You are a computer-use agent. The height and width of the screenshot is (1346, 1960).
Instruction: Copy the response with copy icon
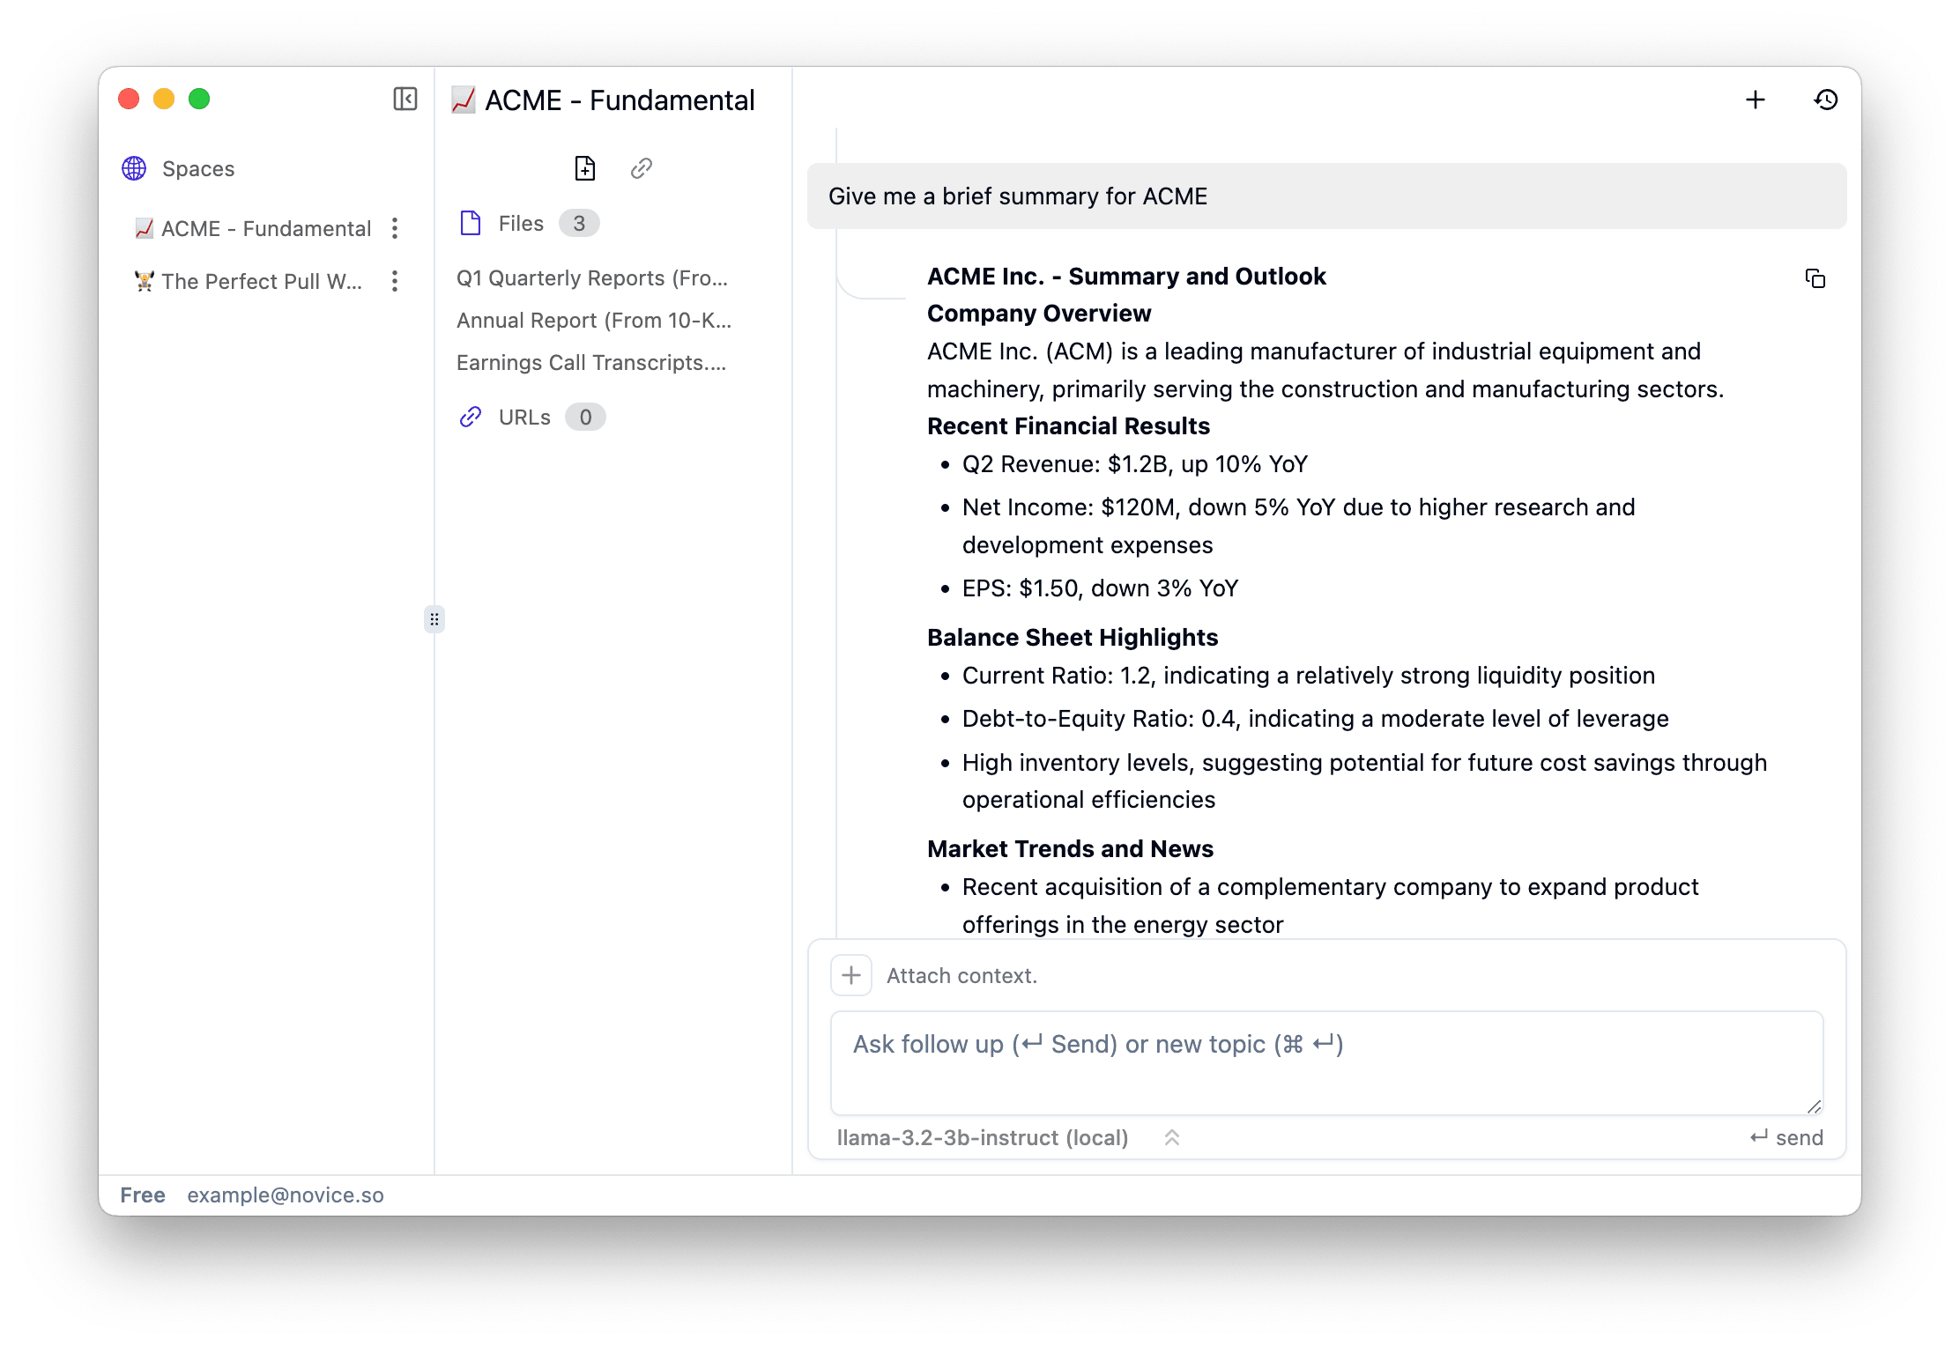1815,279
